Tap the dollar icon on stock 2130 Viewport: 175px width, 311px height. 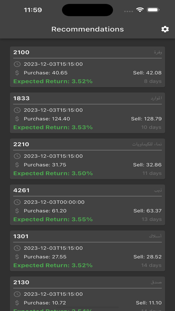coord(17,303)
